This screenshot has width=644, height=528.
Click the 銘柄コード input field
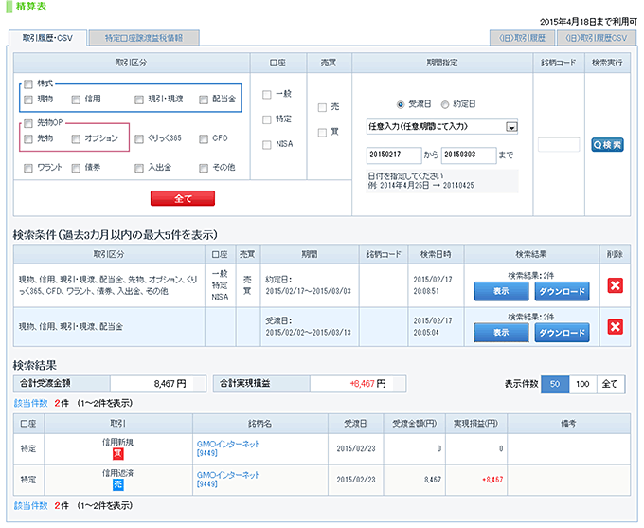click(559, 145)
